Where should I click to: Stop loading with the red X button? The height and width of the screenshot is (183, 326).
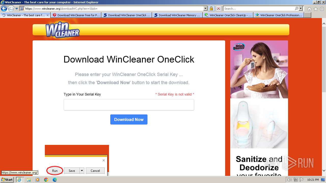pos(218,9)
